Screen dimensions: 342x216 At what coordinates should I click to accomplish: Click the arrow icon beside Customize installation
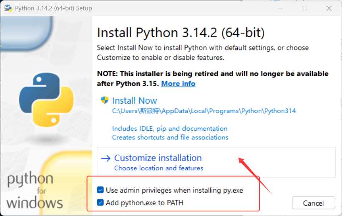pos(106,158)
